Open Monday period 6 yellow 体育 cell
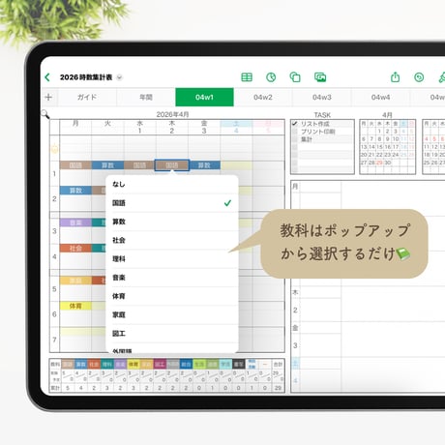 point(75,306)
